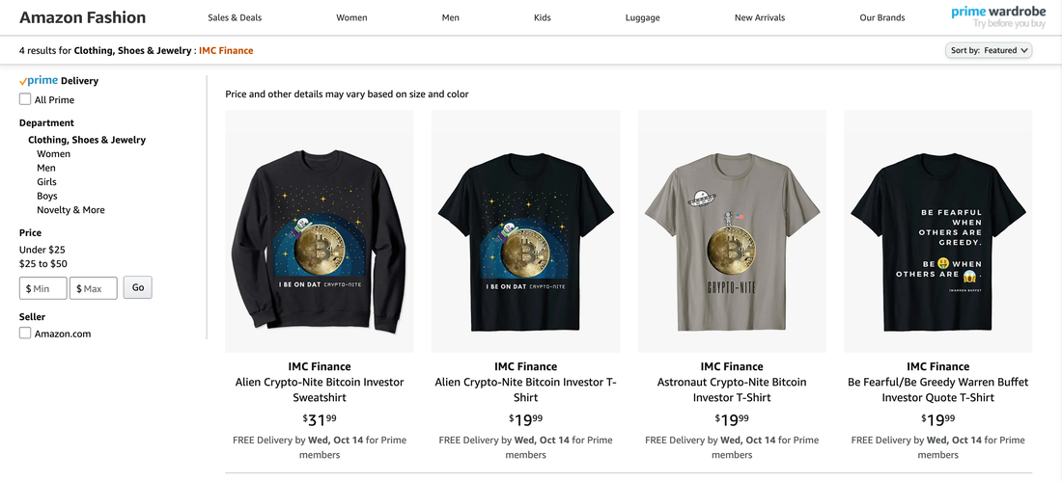Open the Warren Buffet Investor Quote T-Shirt title
Viewport: 1062px width, 481px height.
pyautogui.click(x=937, y=389)
